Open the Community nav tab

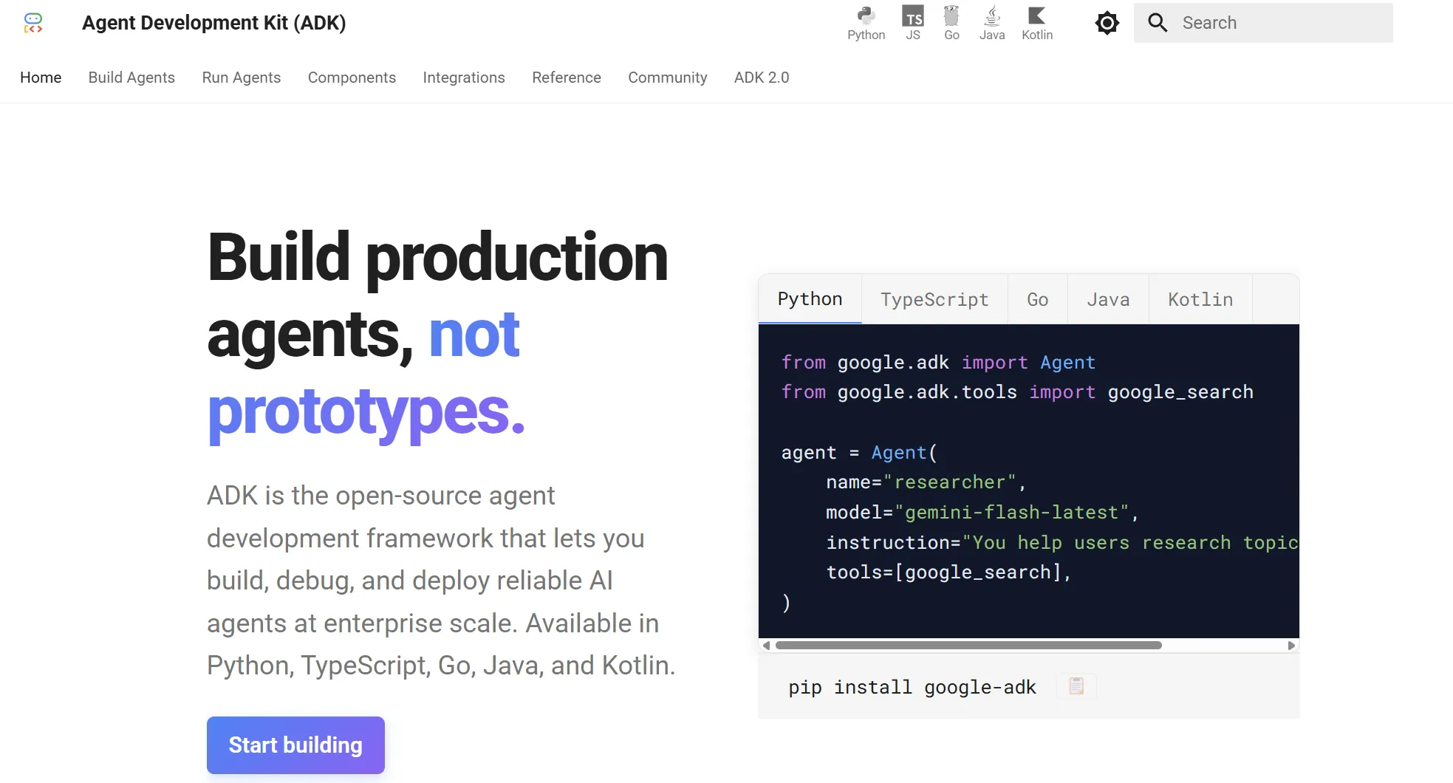[x=668, y=78]
